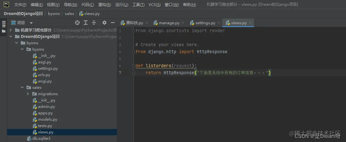
Task: Select the migrations folder row
Action: [x=62, y=94]
